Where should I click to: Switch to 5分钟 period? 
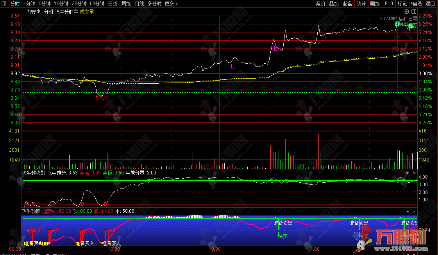pyautogui.click(x=45, y=4)
